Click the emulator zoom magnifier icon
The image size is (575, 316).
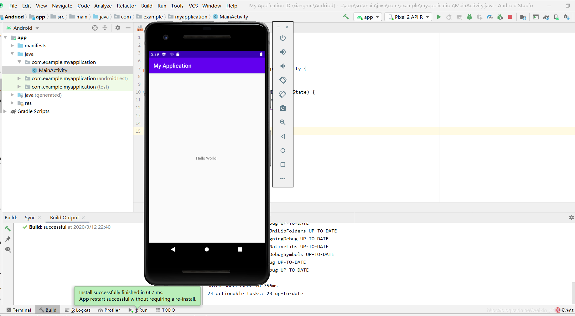tap(283, 122)
